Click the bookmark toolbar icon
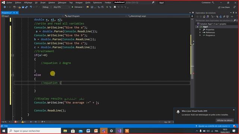 click(x=115, y=7)
